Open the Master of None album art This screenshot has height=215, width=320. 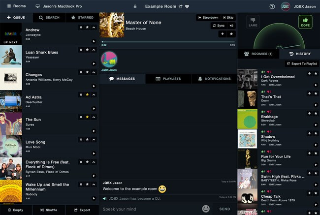click(112, 25)
